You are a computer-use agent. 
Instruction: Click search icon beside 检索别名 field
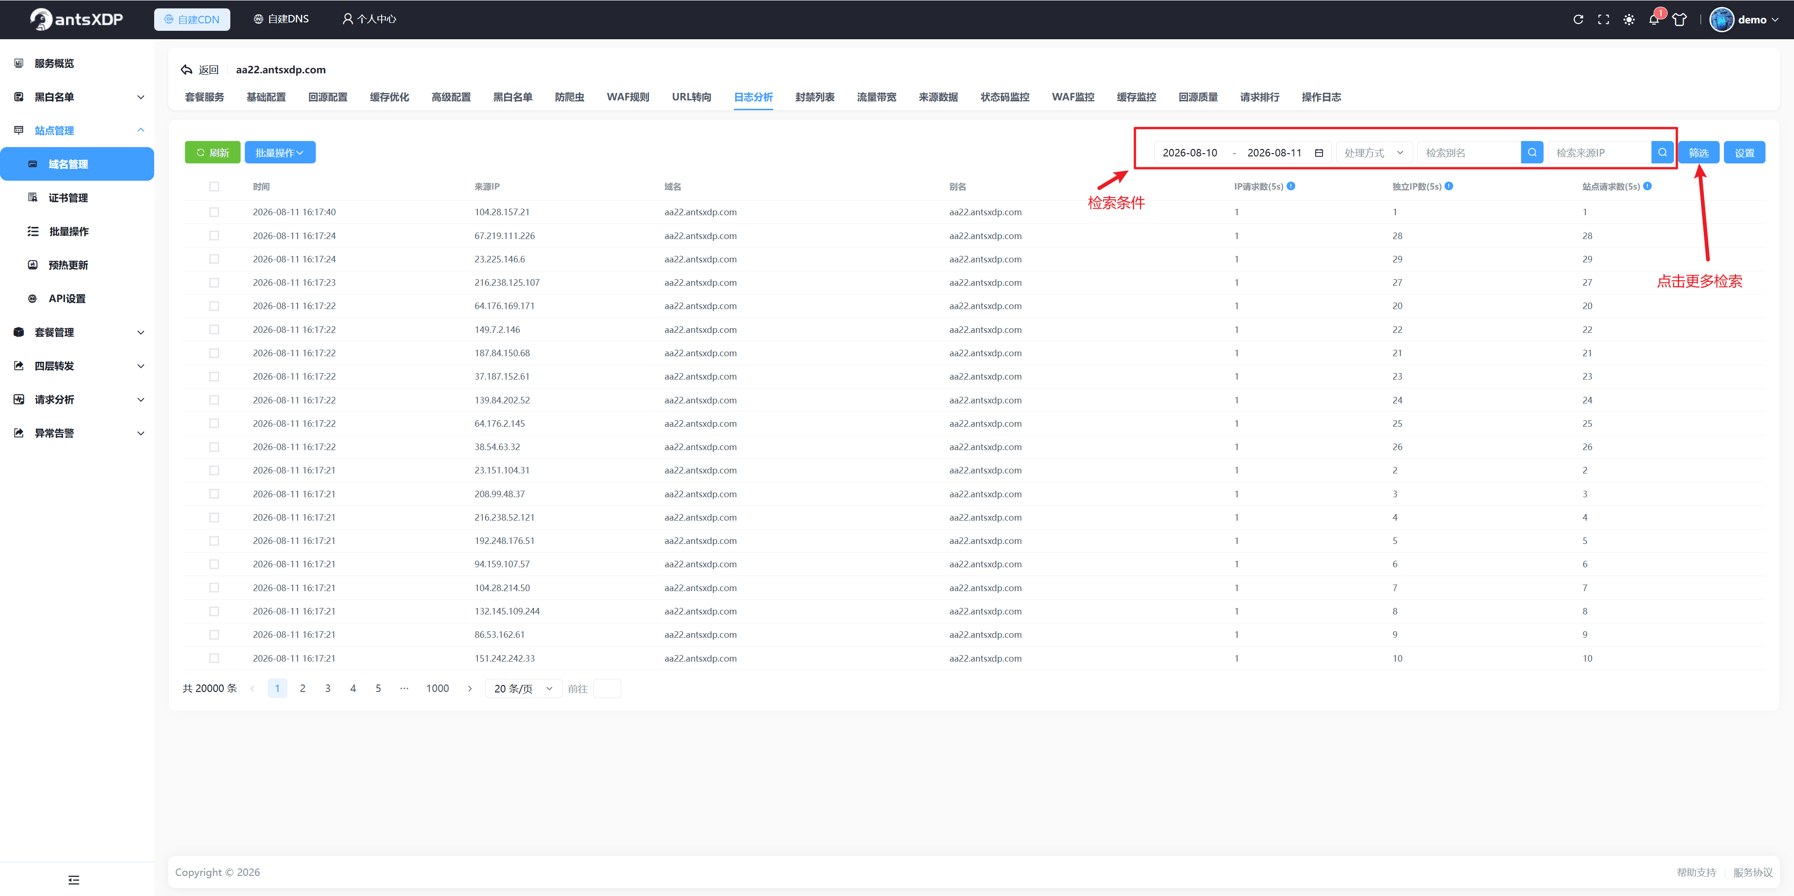pyautogui.click(x=1531, y=153)
